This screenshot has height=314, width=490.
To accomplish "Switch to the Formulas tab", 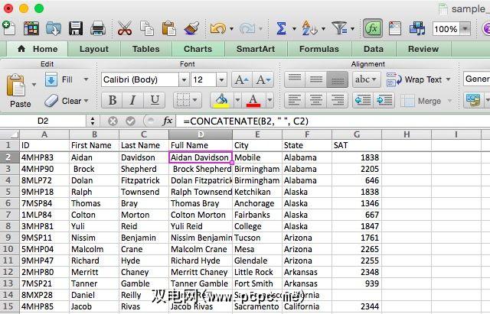I will click(318, 49).
